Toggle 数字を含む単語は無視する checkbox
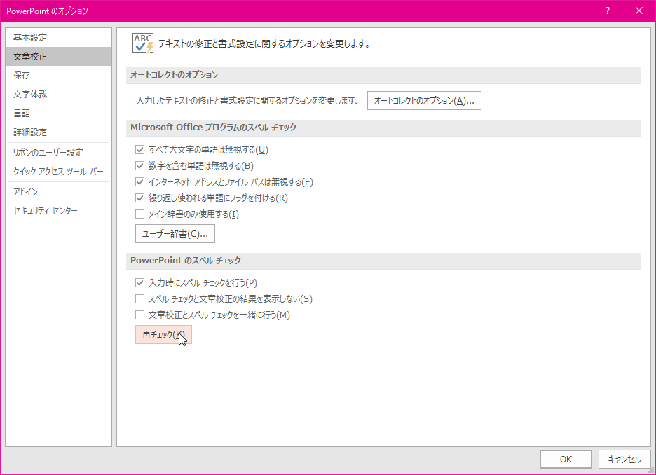656x475 pixels. pyautogui.click(x=139, y=166)
